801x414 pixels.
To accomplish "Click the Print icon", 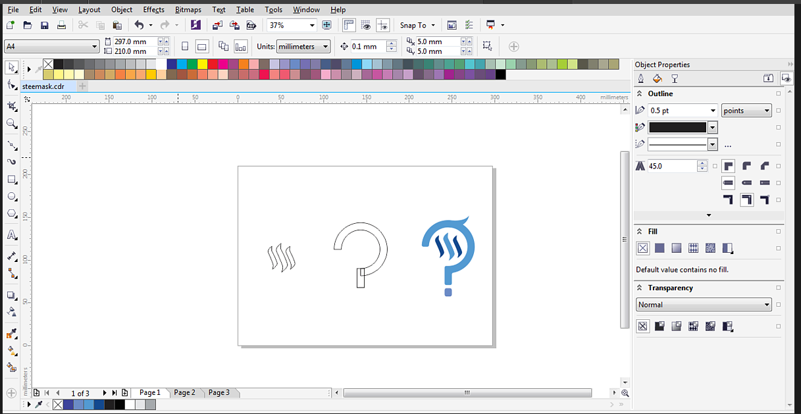I will coord(62,25).
